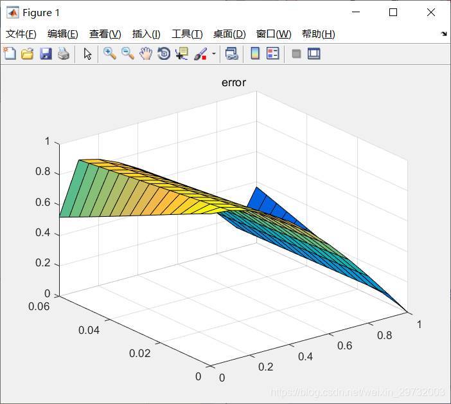This screenshot has height=404, width=451.
Task: Open a file with the folder icon
Action: pos(28,54)
